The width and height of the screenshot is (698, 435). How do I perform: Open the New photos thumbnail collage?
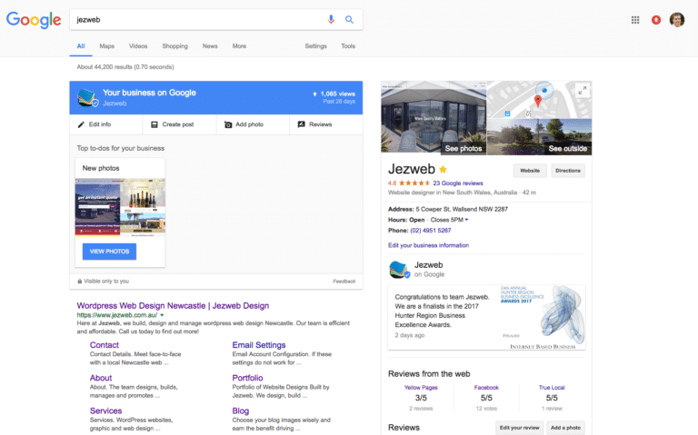tap(120, 206)
